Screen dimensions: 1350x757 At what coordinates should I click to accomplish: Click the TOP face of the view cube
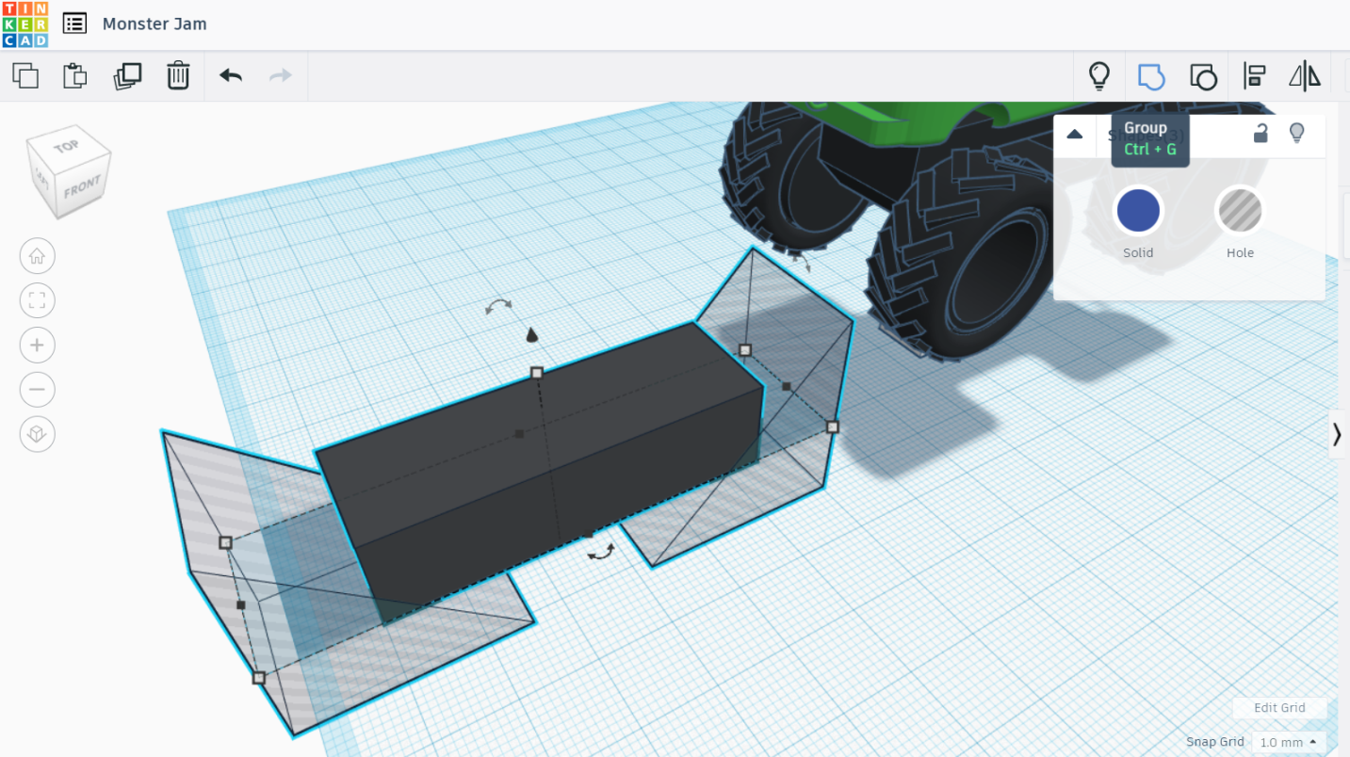click(69, 146)
